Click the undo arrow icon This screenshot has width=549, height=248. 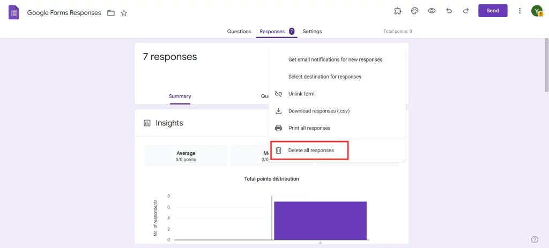click(x=449, y=11)
